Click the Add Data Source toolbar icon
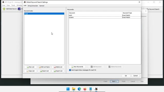The height and width of the screenshot is (92, 164). [4, 9]
